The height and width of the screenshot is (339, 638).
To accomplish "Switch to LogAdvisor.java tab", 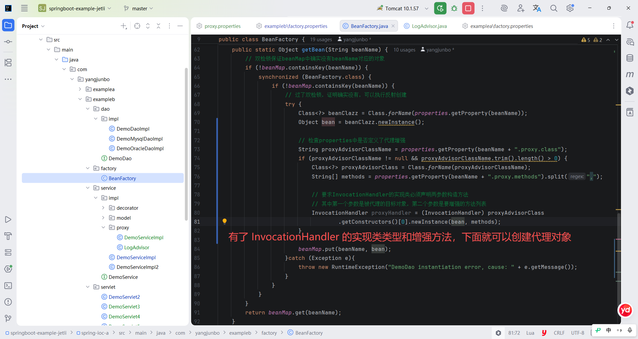I will coord(425,26).
